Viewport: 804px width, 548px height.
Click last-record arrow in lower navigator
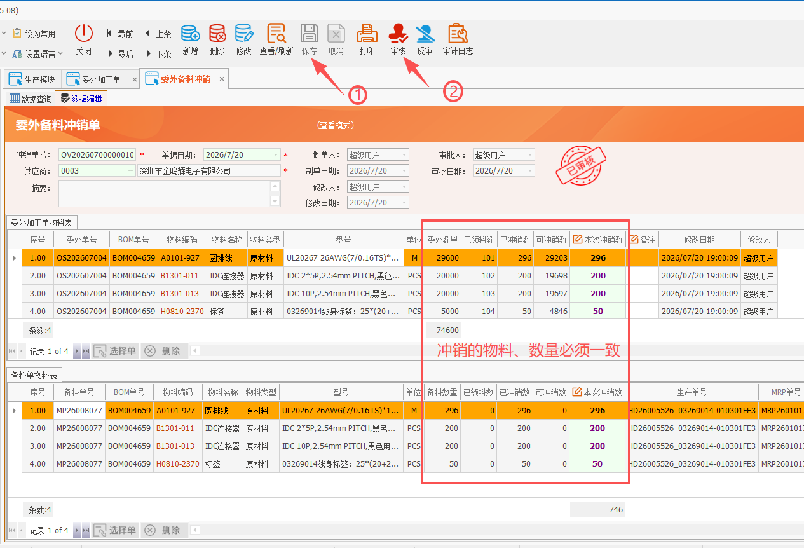pos(86,530)
